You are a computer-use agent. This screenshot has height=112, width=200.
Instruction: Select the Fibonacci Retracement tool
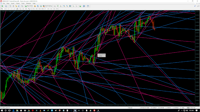[20, 9]
